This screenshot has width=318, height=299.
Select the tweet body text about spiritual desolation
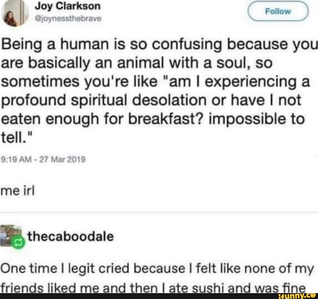(153, 88)
